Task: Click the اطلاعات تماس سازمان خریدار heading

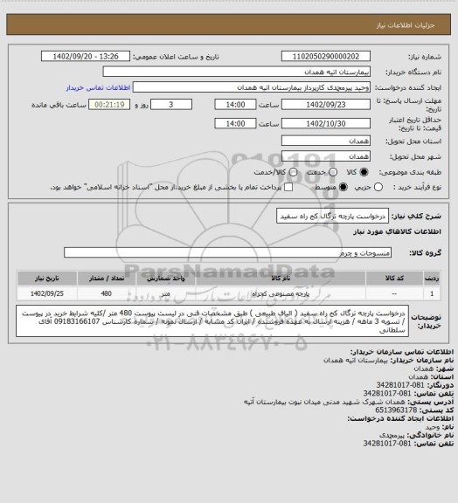Action: [402, 352]
